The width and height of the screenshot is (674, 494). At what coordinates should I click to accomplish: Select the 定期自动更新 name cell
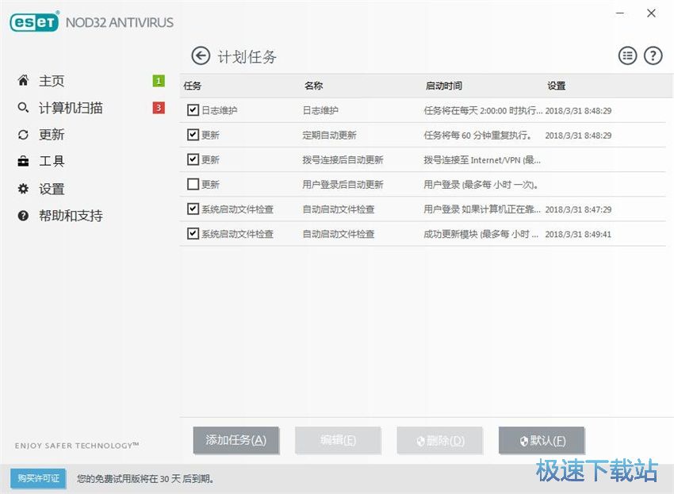(329, 135)
